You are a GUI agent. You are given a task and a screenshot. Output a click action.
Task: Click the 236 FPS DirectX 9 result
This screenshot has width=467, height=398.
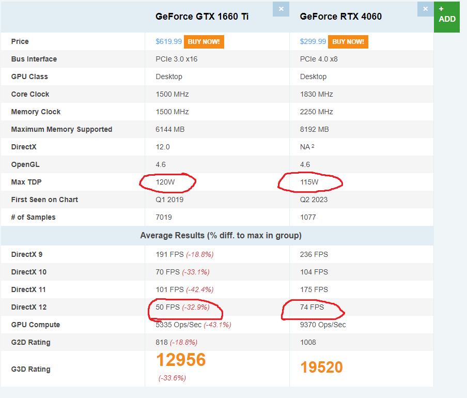click(x=314, y=254)
